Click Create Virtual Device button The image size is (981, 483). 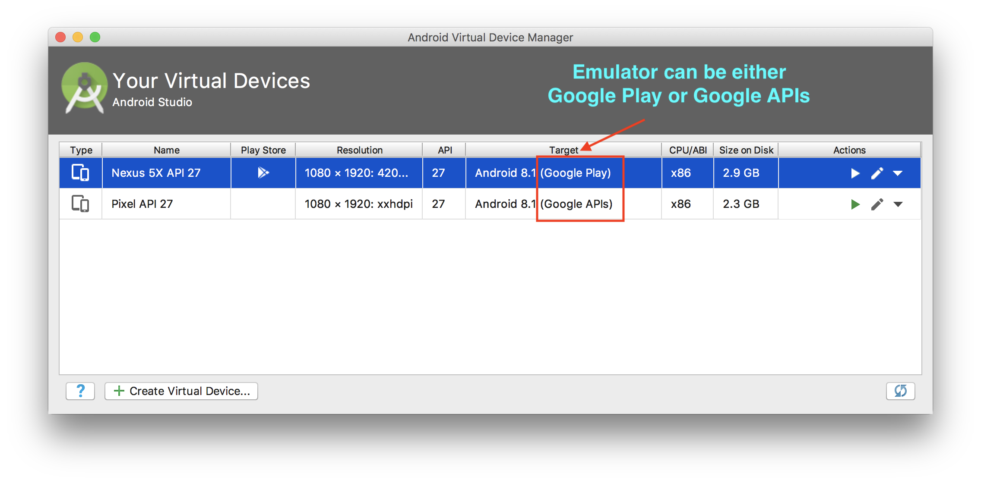coord(181,391)
